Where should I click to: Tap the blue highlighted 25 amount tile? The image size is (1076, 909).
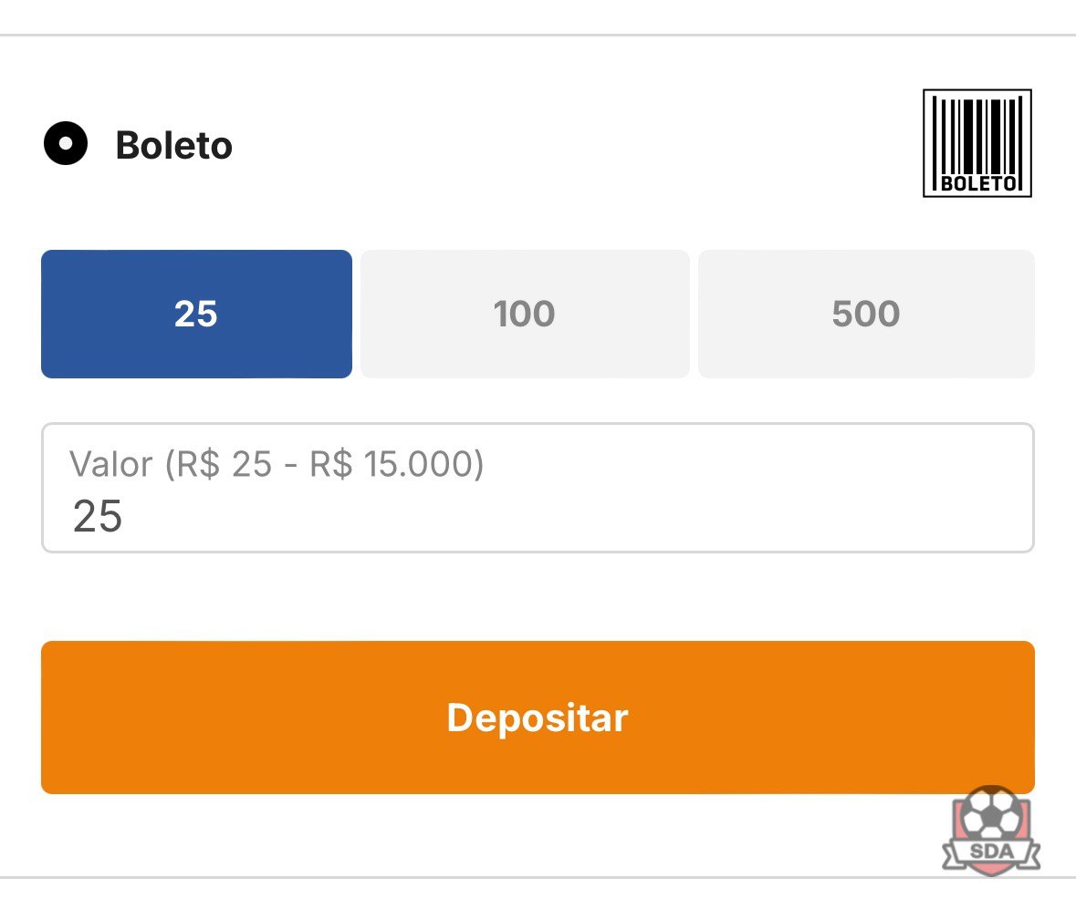tap(196, 314)
